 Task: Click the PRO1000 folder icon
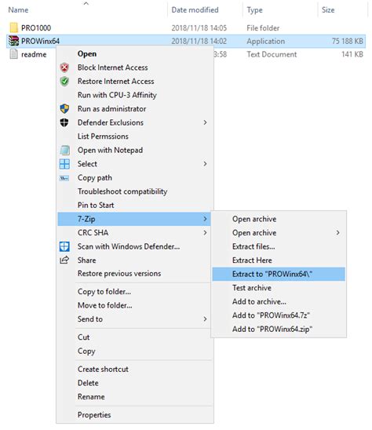pos(13,27)
